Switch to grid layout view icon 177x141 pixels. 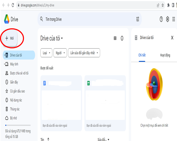tap(115, 38)
